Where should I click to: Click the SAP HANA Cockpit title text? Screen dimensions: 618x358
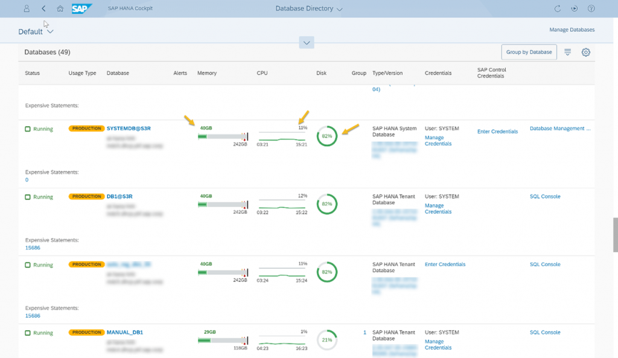click(130, 8)
